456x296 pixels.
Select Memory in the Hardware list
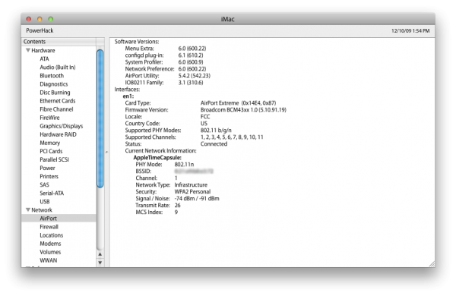[49, 143]
